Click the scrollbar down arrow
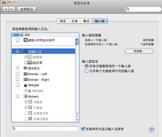The height and width of the screenshot is (137, 162). [77, 120]
